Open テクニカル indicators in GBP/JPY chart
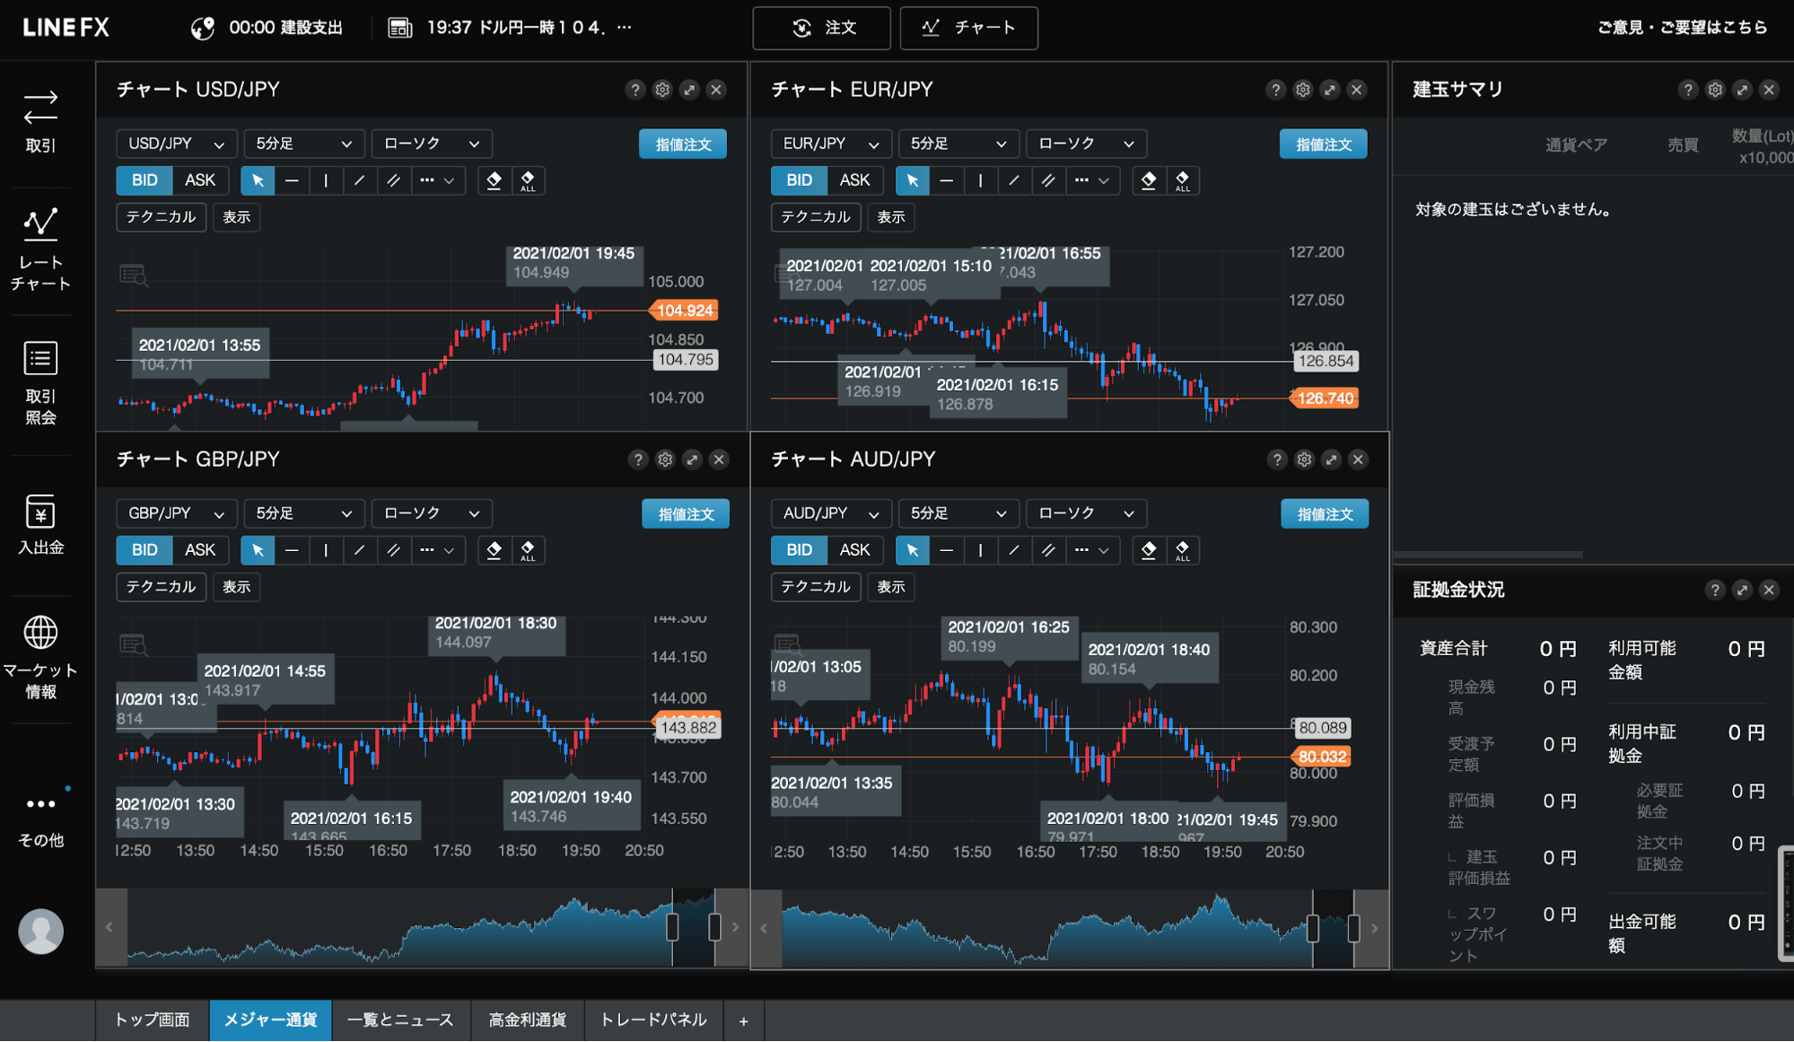Screen dimensions: 1794x1042 tap(162, 587)
